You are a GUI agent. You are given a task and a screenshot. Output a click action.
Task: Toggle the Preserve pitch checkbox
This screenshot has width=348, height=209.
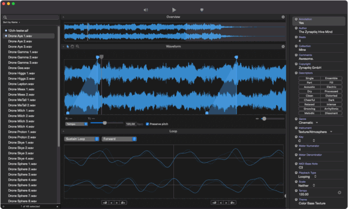(147, 124)
